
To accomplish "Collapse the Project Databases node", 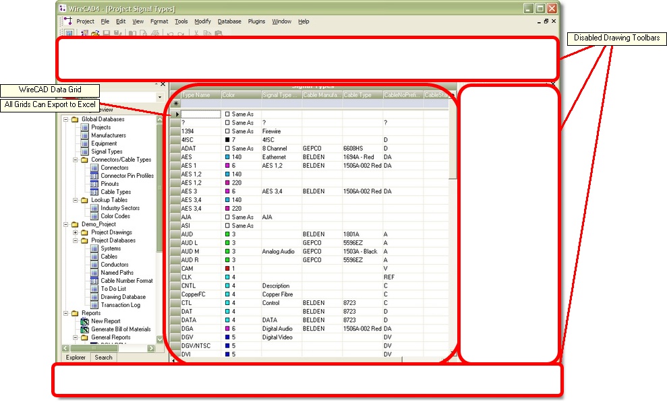I will click(76, 240).
